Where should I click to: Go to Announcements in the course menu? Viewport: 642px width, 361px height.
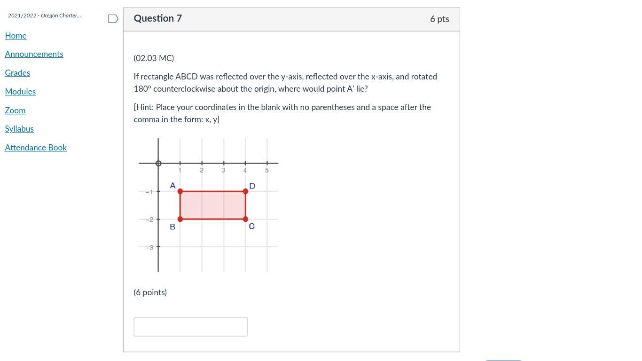tap(34, 54)
